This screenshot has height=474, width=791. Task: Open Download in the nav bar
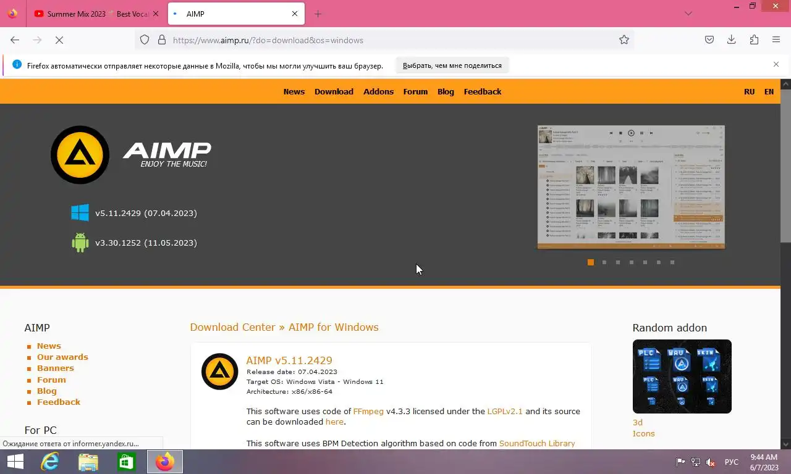click(334, 91)
